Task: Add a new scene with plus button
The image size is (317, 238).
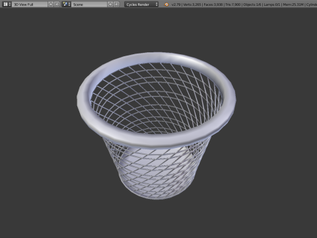Action: pyautogui.click(x=110, y=4)
